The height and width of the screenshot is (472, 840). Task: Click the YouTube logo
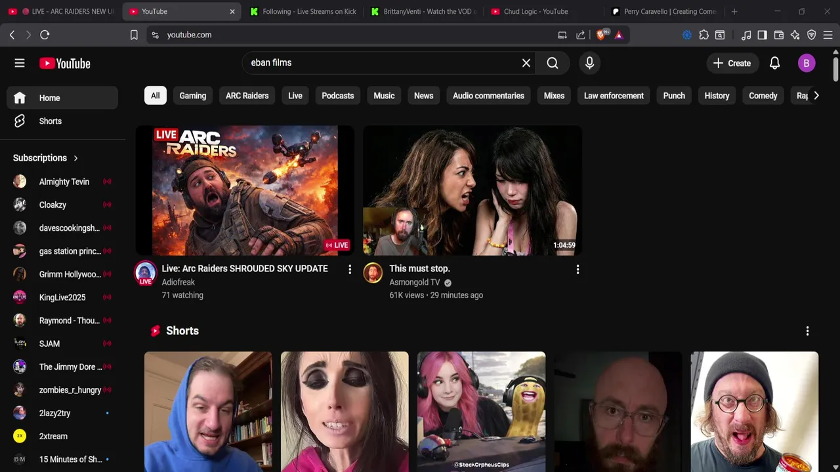(x=64, y=64)
